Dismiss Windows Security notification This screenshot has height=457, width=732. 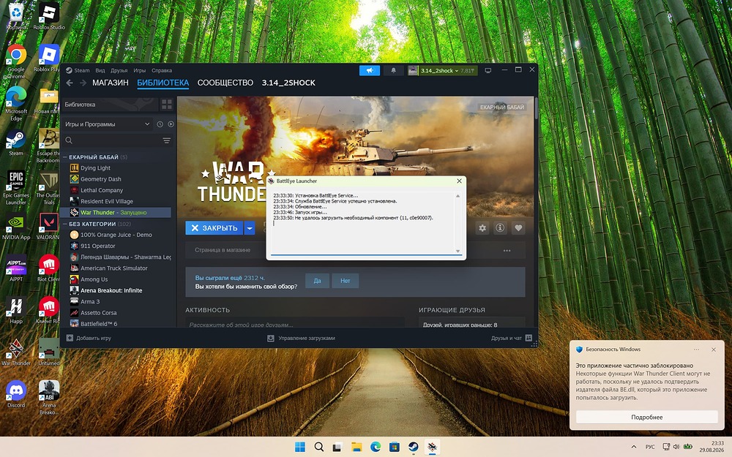pos(713,350)
